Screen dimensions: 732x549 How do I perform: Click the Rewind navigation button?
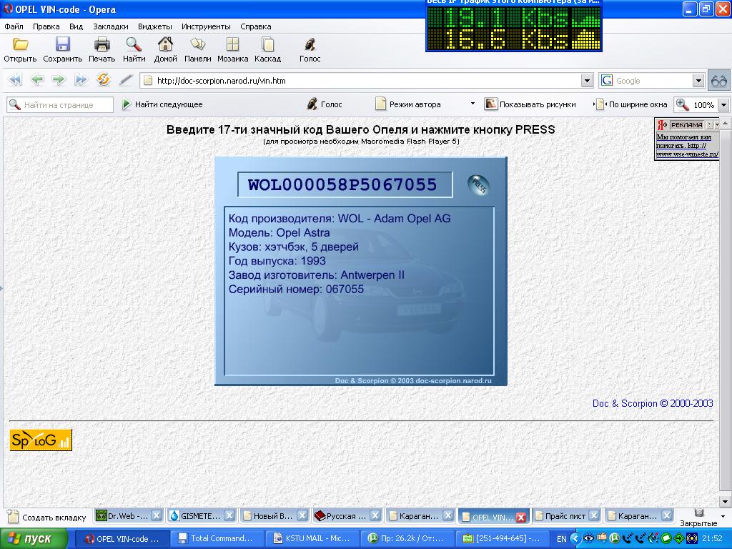(x=15, y=80)
